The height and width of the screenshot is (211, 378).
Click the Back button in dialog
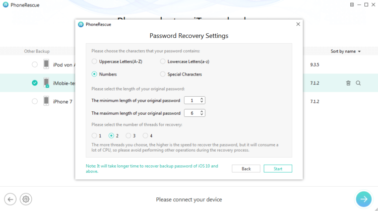click(x=246, y=169)
